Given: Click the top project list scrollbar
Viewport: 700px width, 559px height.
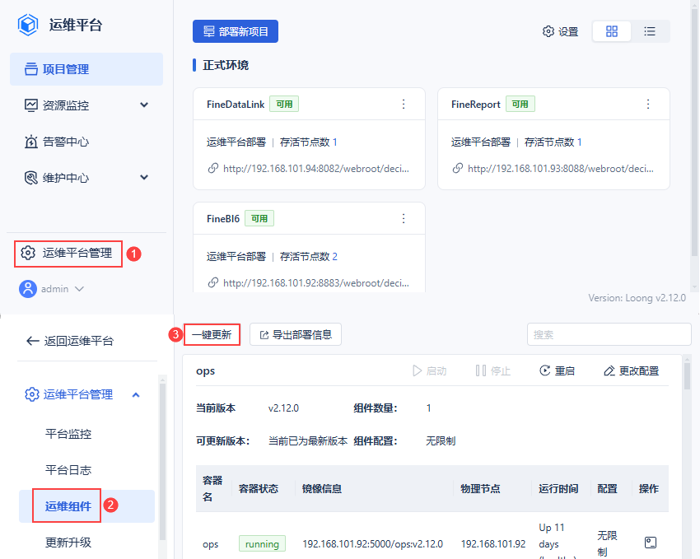Looking at the screenshot, I should point(694,134).
